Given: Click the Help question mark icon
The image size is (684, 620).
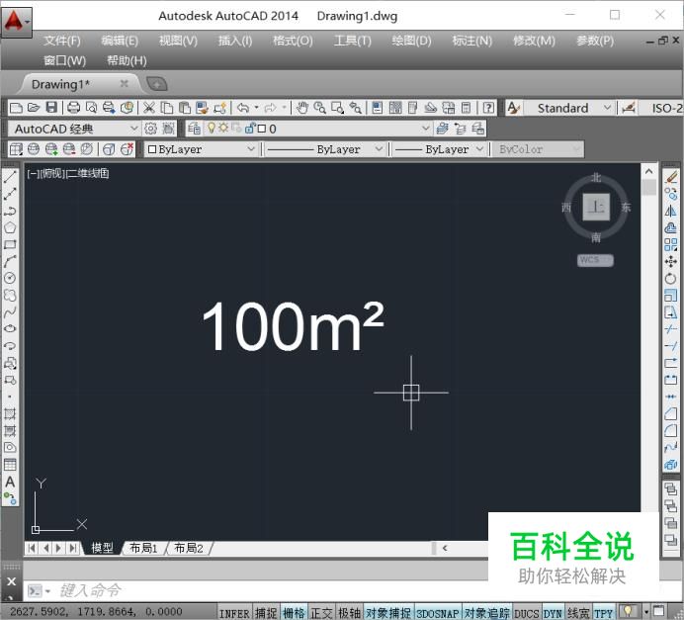Looking at the screenshot, I should pyautogui.click(x=488, y=108).
